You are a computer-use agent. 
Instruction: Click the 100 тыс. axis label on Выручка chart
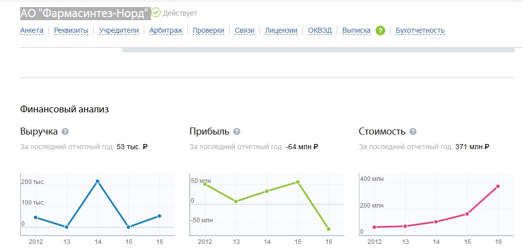pyautogui.click(x=33, y=203)
